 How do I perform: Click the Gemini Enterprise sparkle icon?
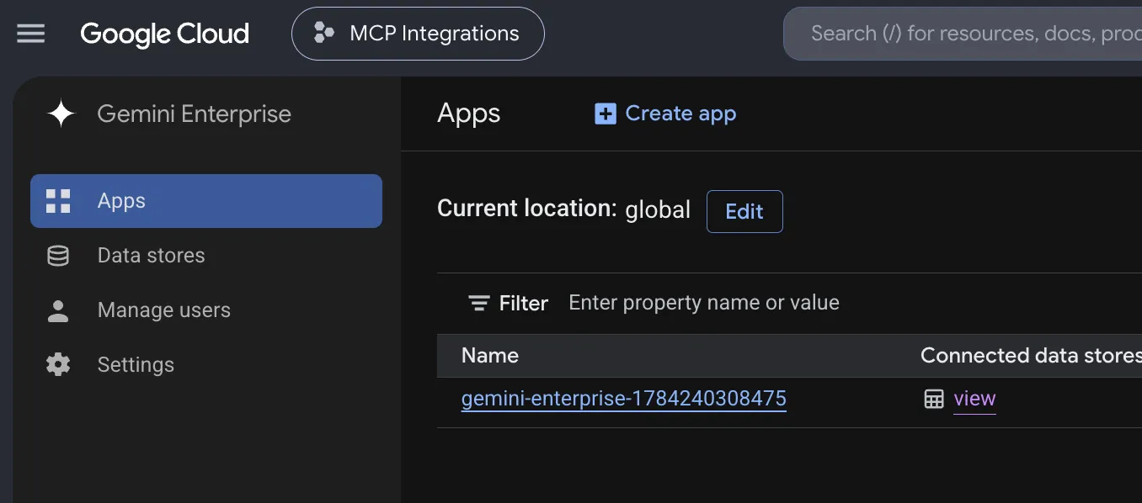tap(61, 114)
